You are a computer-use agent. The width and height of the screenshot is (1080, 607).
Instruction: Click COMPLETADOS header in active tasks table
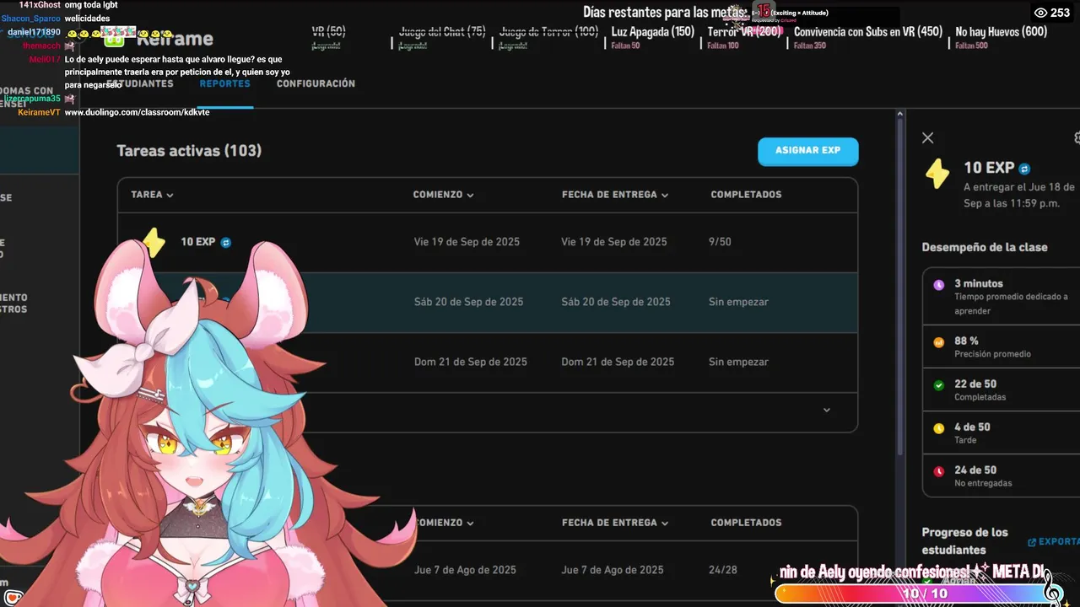[x=746, y=195]
